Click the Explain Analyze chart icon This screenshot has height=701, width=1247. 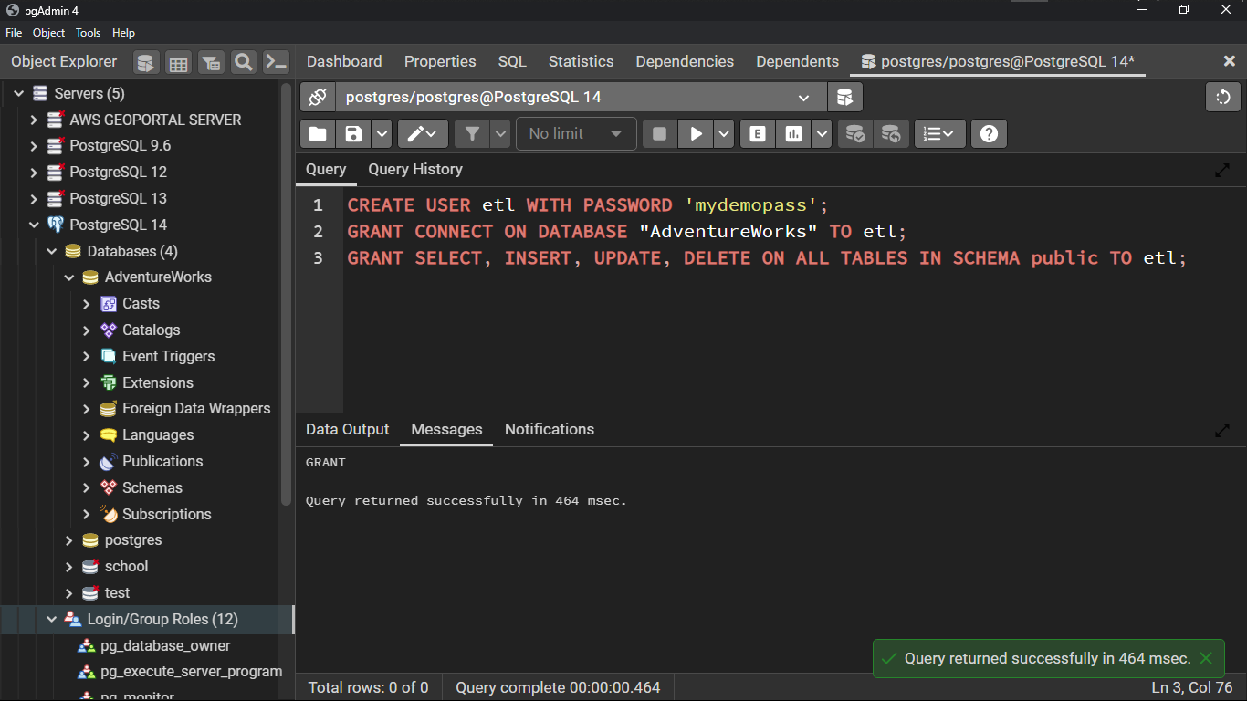(x=793, y=134)
